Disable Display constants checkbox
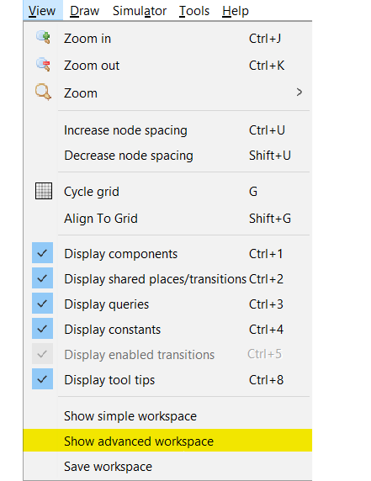 click(42, 329)
